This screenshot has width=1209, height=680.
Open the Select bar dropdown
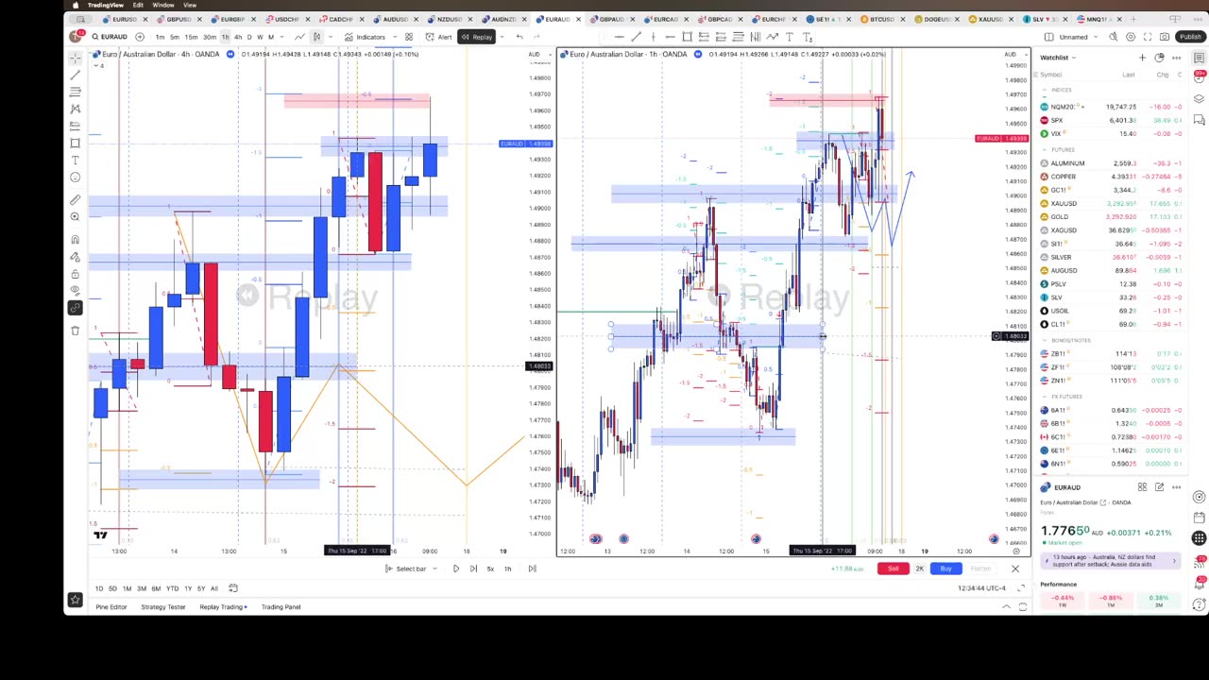tap(412, 569)
